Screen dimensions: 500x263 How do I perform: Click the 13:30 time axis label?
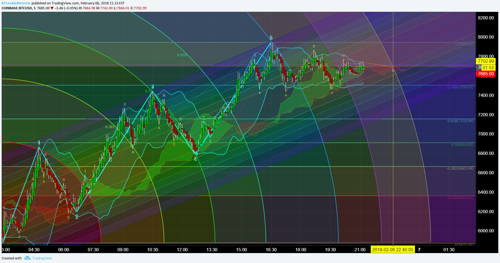coord(212,250)
